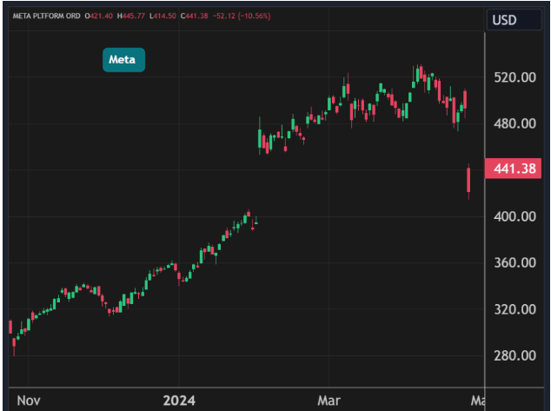Click the Meta label badge
The width and height of the screenshot is (551, 411).
tap(123, 60)
